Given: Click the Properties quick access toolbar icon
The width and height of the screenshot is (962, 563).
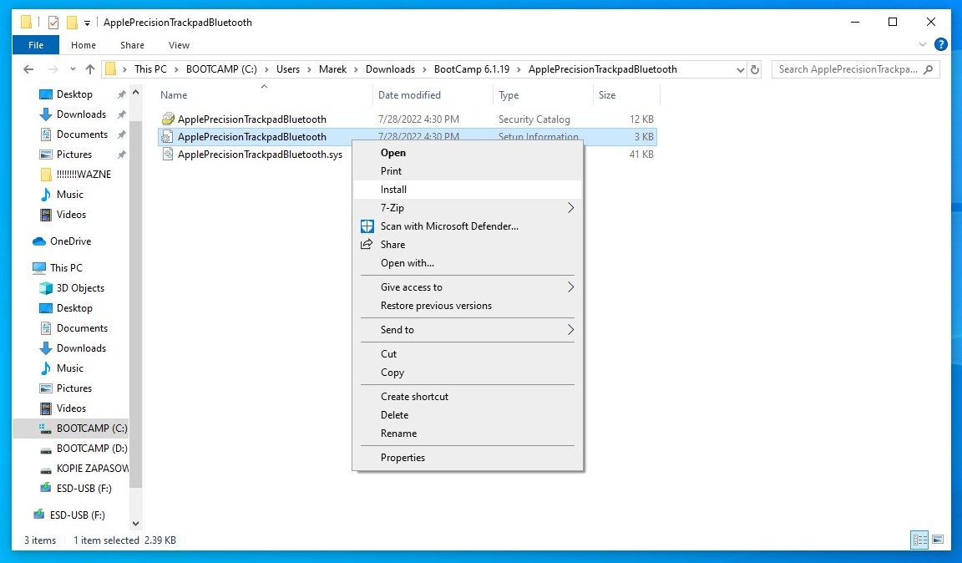Looking at the screenshot, I should point(53,23).
